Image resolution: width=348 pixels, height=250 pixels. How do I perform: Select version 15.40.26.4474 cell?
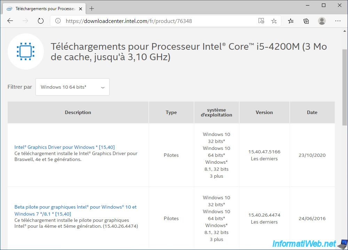(x=264, y=218)
